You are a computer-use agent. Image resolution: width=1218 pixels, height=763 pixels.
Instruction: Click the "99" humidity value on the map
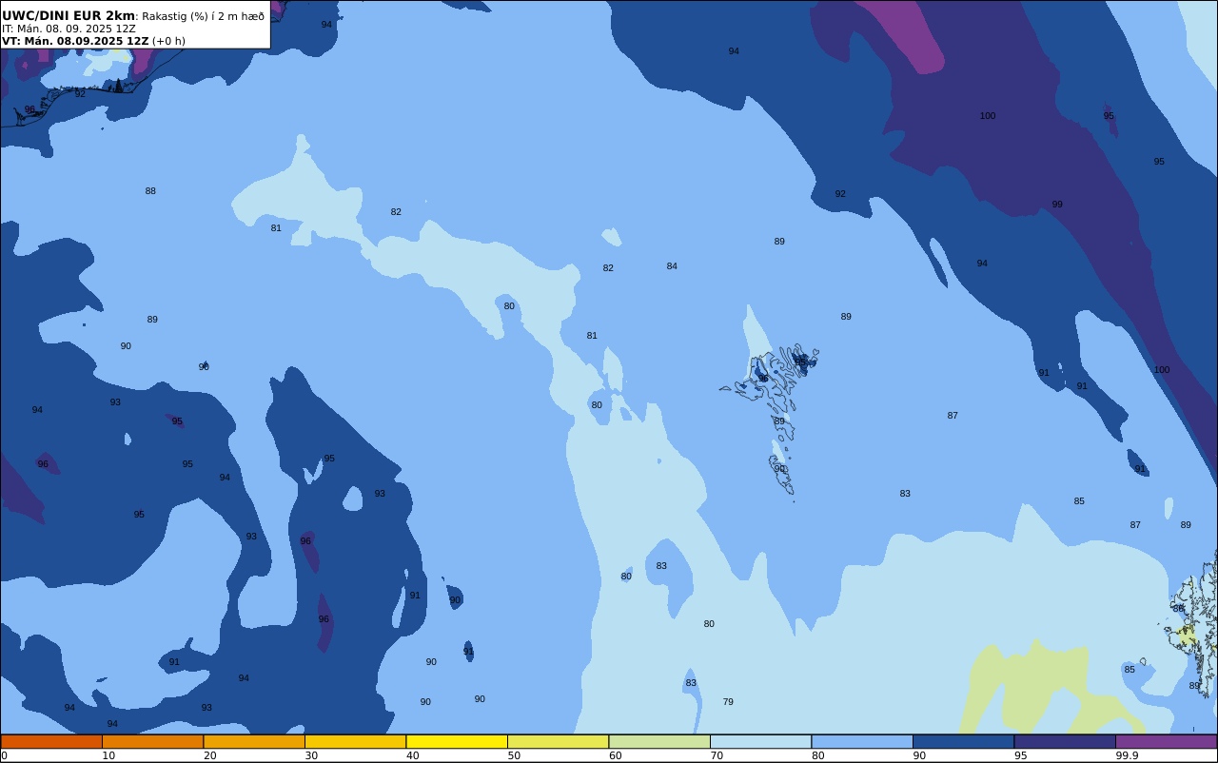(x=1057, y=205)
